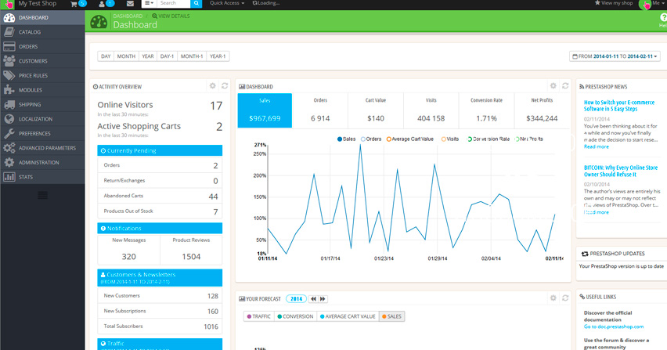Image resolution: width=667 pixels, height=350 pixels.
Task: Select the Visits metric tab
Action: click(431, 110)
